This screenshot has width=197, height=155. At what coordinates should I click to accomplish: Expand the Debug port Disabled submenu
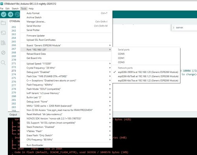[x=66, y=72]
